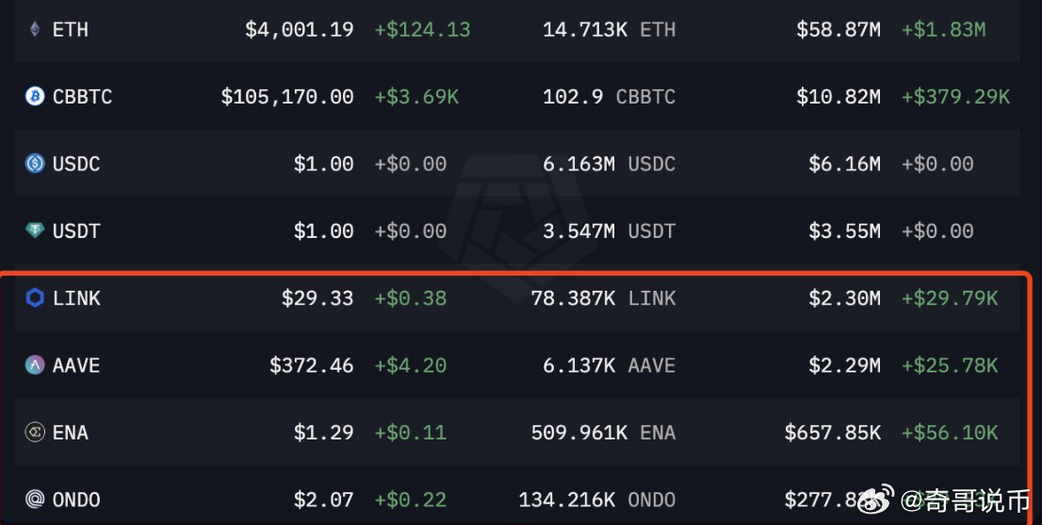The width and height of the screenshot is (1042, 525).
Task: Click the AAVE gradient token icon
Action: [x=35, y=364]
